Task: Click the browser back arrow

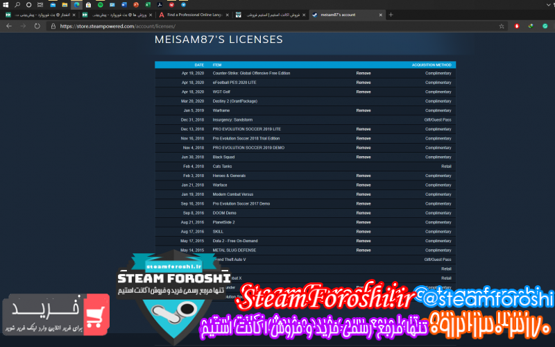Action: click(x=8, y=26)
